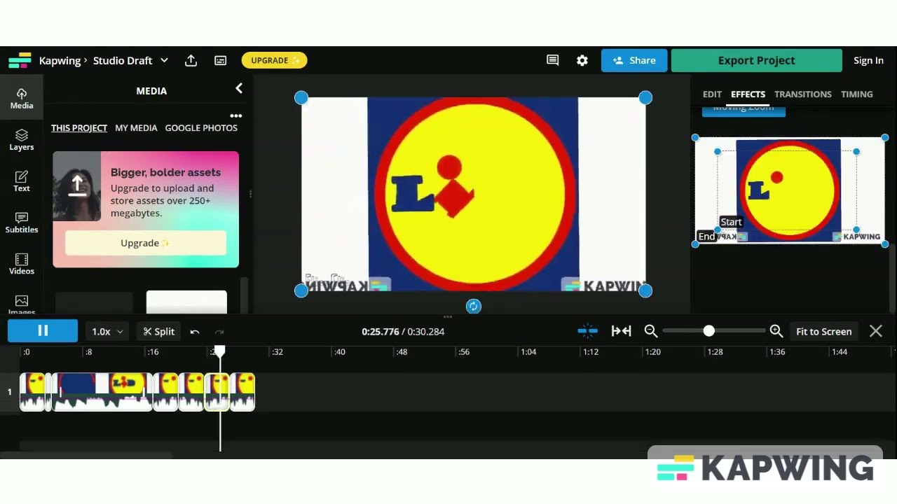Zoom out the timeline with minus magnifier
897x504 pixels.
point(651,331)
